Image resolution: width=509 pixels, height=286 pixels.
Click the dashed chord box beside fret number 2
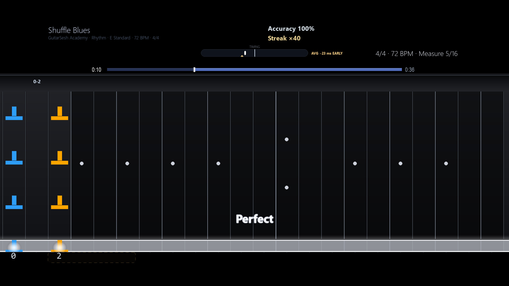[x=92, y=257]
